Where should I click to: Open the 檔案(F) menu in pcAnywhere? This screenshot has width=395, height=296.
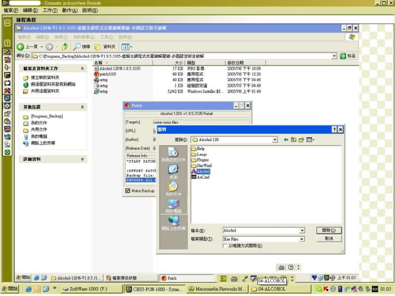(11, 10)
